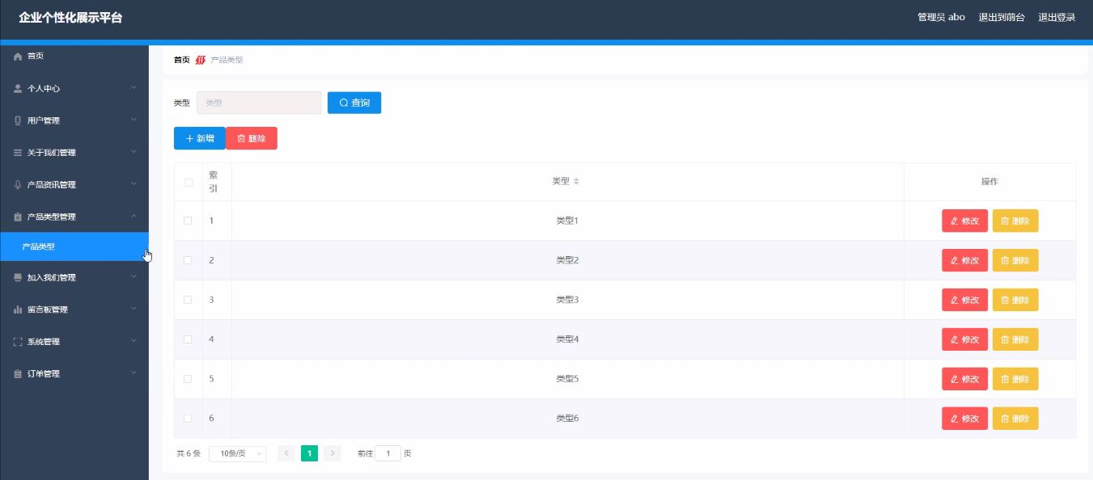Click the printer icon for 加入我们管理
This screenshot has width=1093, height=480.
click(18, 278)
